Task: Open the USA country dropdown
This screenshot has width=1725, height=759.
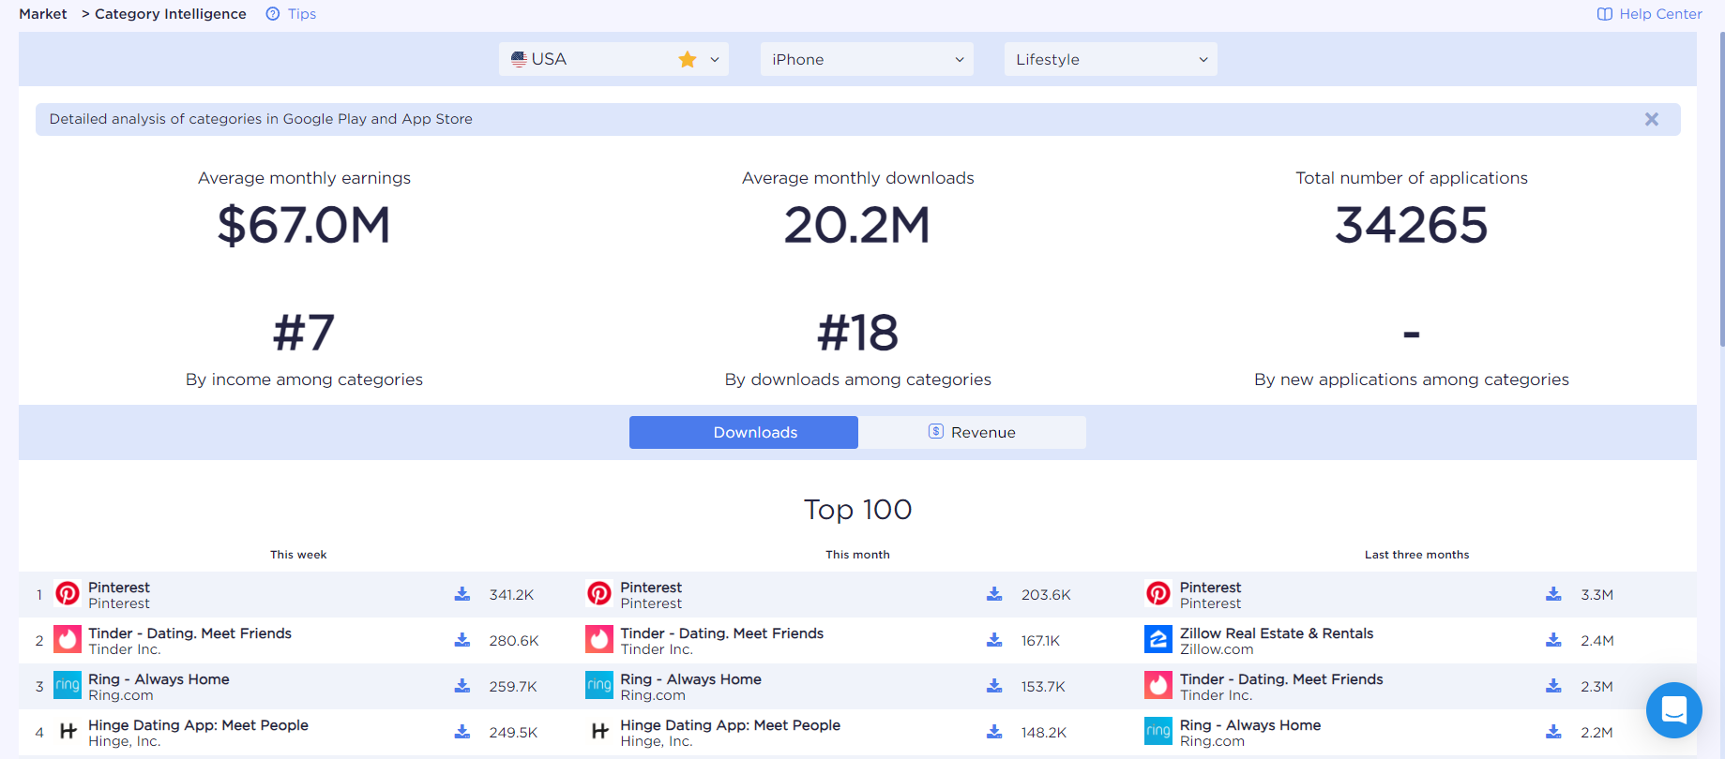Action: coord(613,59)
